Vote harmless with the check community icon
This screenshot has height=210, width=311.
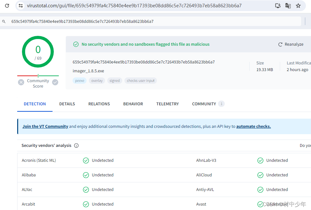tap(55, 82)
